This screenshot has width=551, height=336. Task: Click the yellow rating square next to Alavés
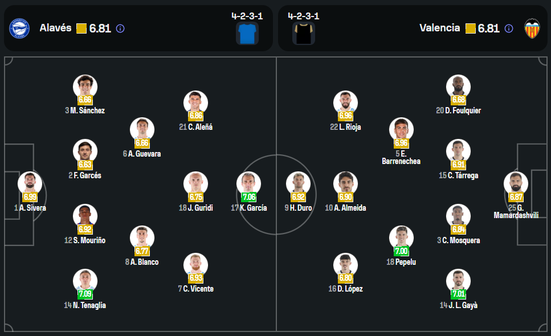(x=81, y=28)
